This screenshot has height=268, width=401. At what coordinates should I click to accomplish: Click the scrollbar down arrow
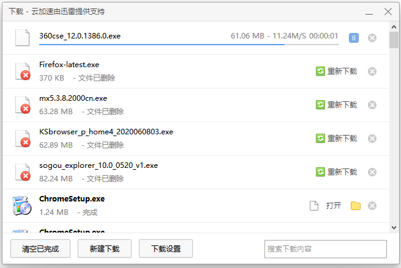tap(394, 228)
